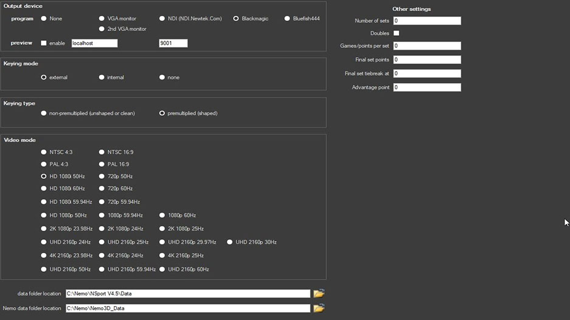The width and height of the screenshot is (570, 320).
Task: Select NTSC 16:9 video mode
Action: [x=102, y=152]
